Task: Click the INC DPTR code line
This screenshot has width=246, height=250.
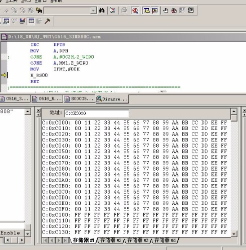Action: (48, 44)
